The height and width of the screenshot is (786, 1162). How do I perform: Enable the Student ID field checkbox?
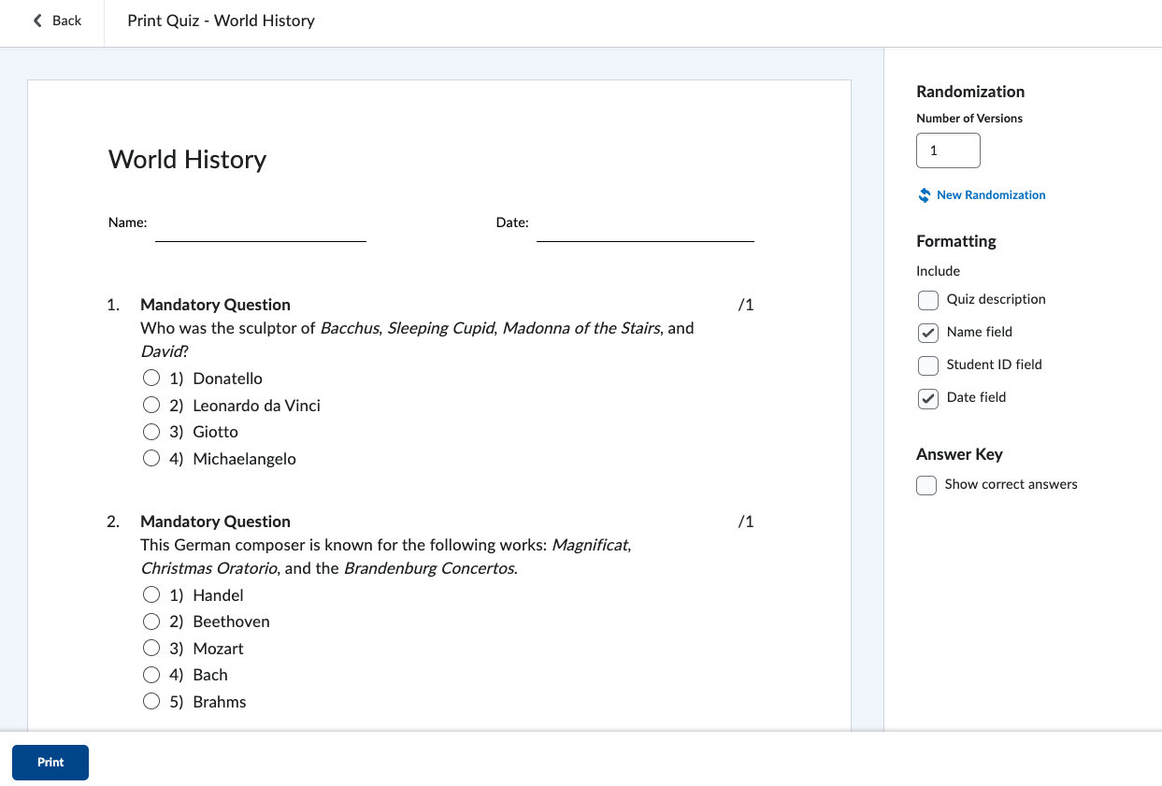928,365
